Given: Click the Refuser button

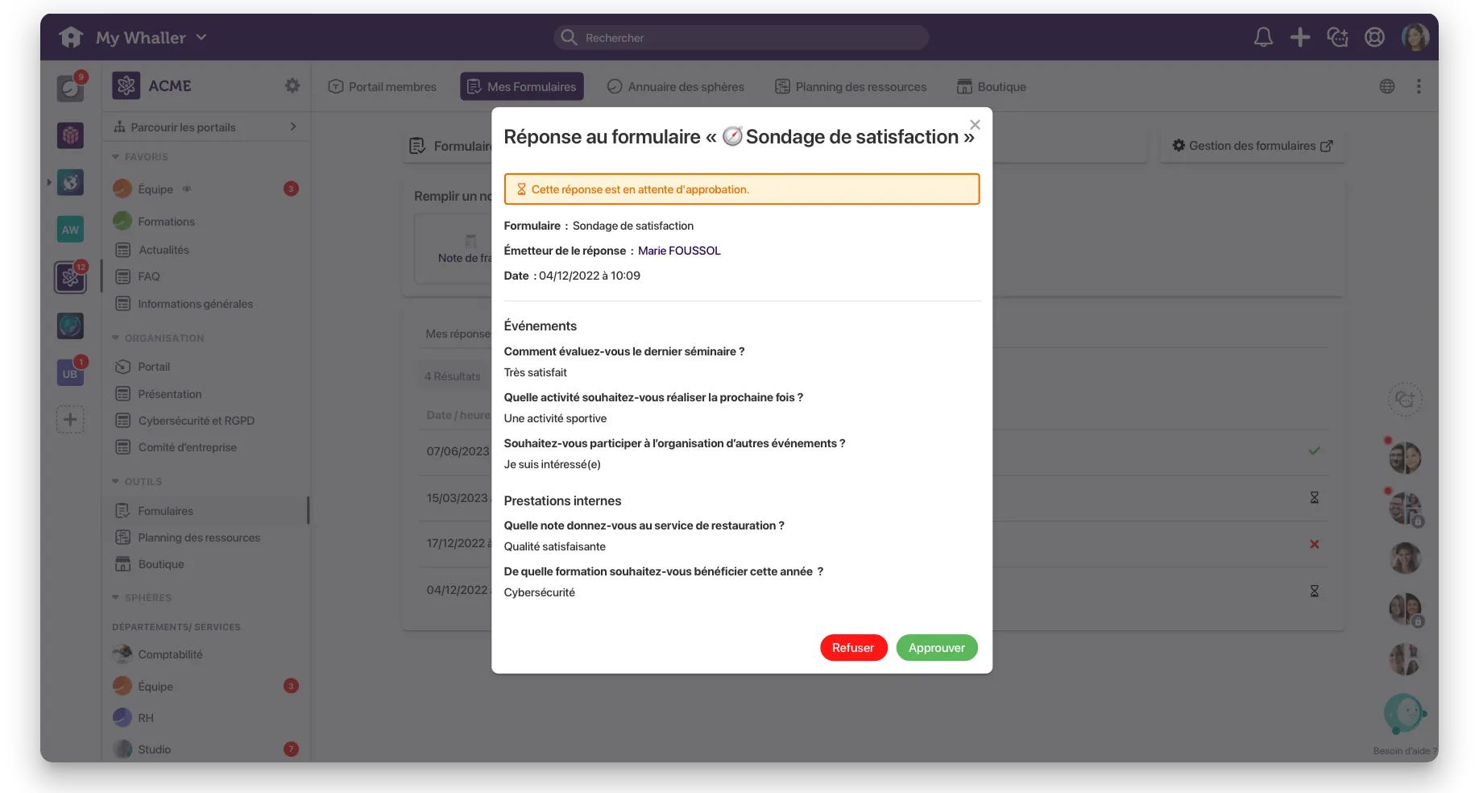Looking at the screenshot, I should (x=853, y=648).
